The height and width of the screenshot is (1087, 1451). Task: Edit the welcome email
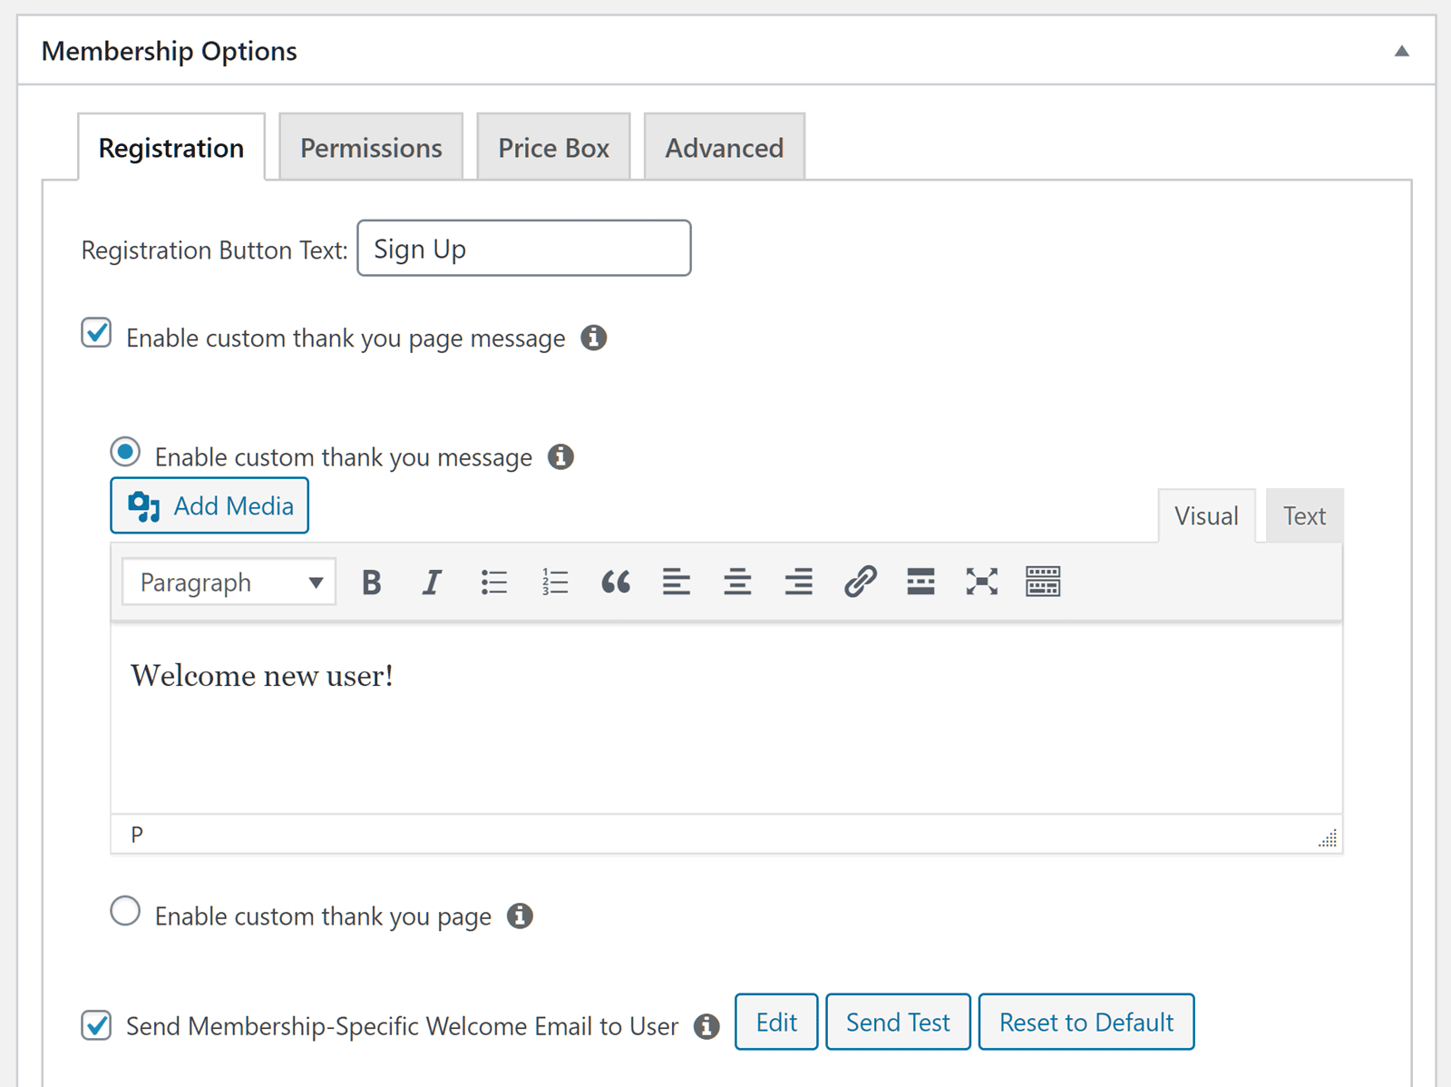click(776, 1022)
